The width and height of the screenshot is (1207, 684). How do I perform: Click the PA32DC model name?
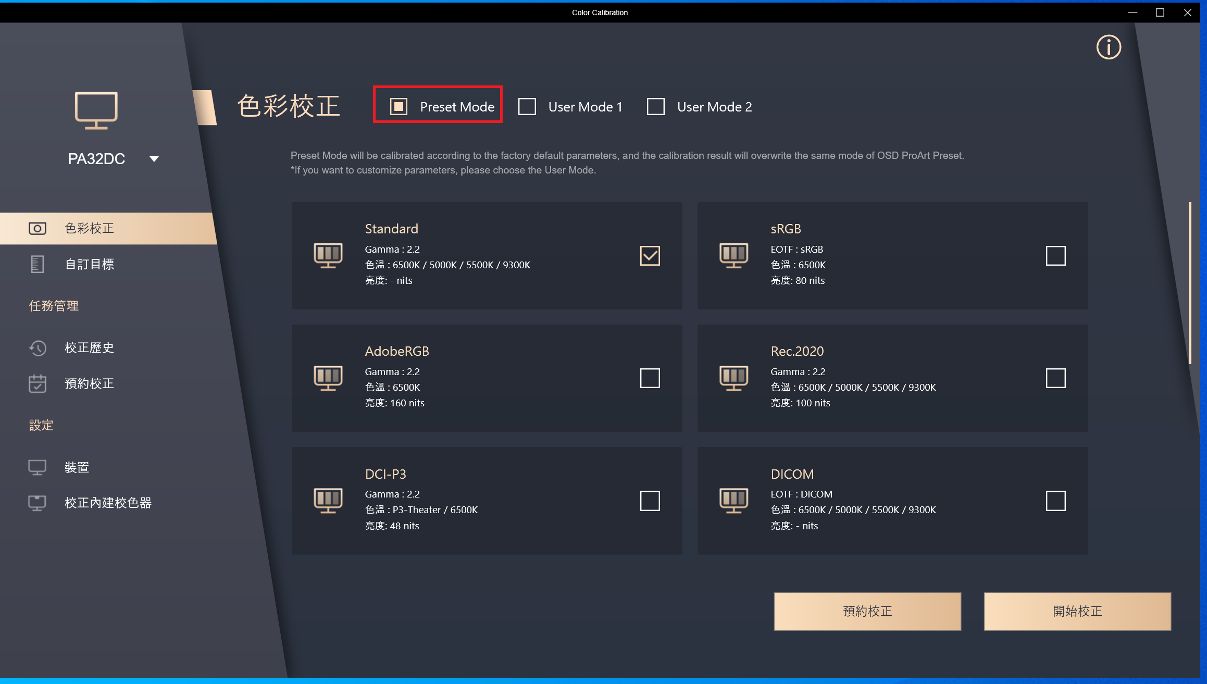click(x=96, y=159)
